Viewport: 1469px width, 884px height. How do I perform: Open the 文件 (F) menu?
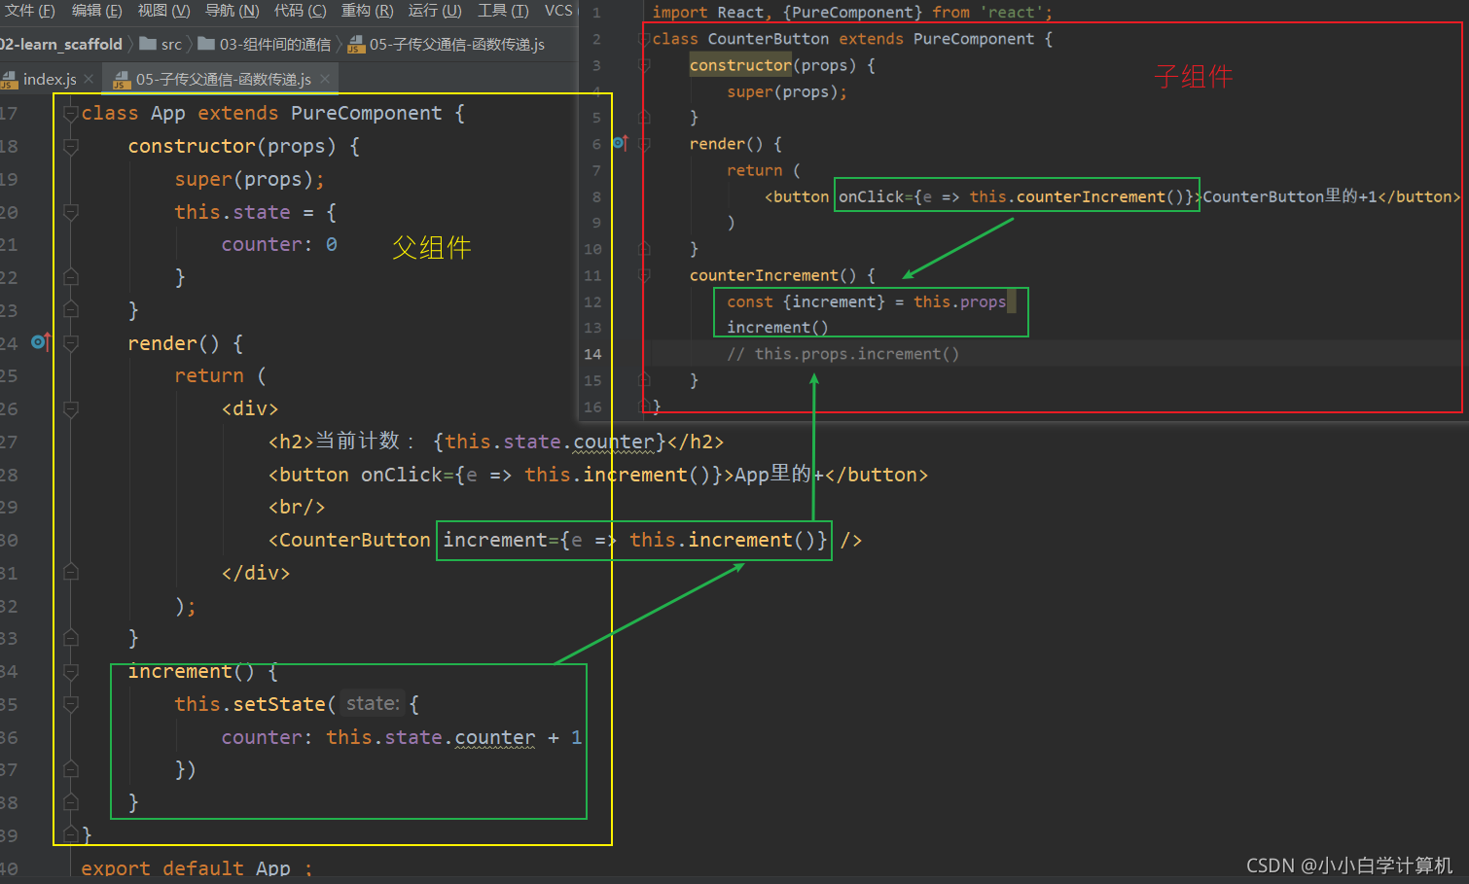pyautogui.click(x=28, y=11)
